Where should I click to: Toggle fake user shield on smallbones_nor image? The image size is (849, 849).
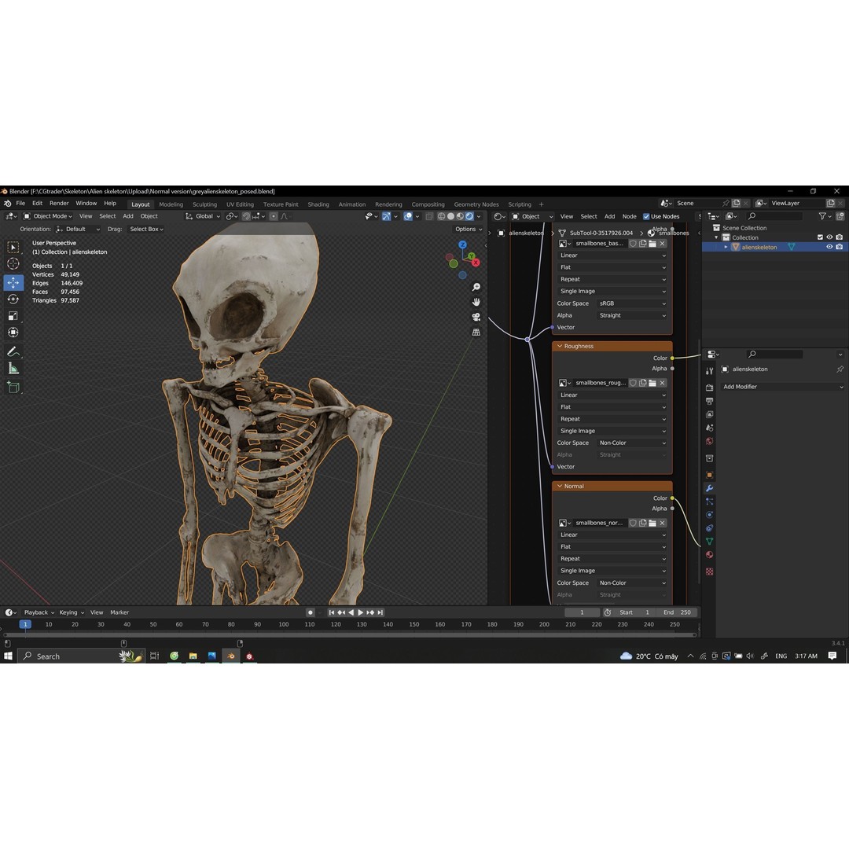tap(632, 523)
